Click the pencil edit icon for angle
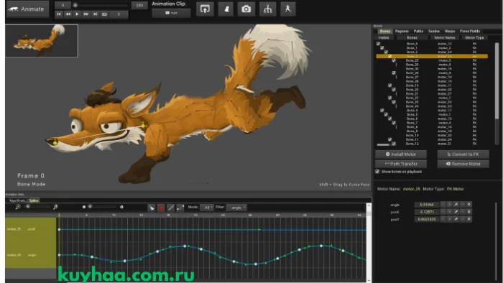The height and width of the screenshot is (283, 503). (456, 205)
